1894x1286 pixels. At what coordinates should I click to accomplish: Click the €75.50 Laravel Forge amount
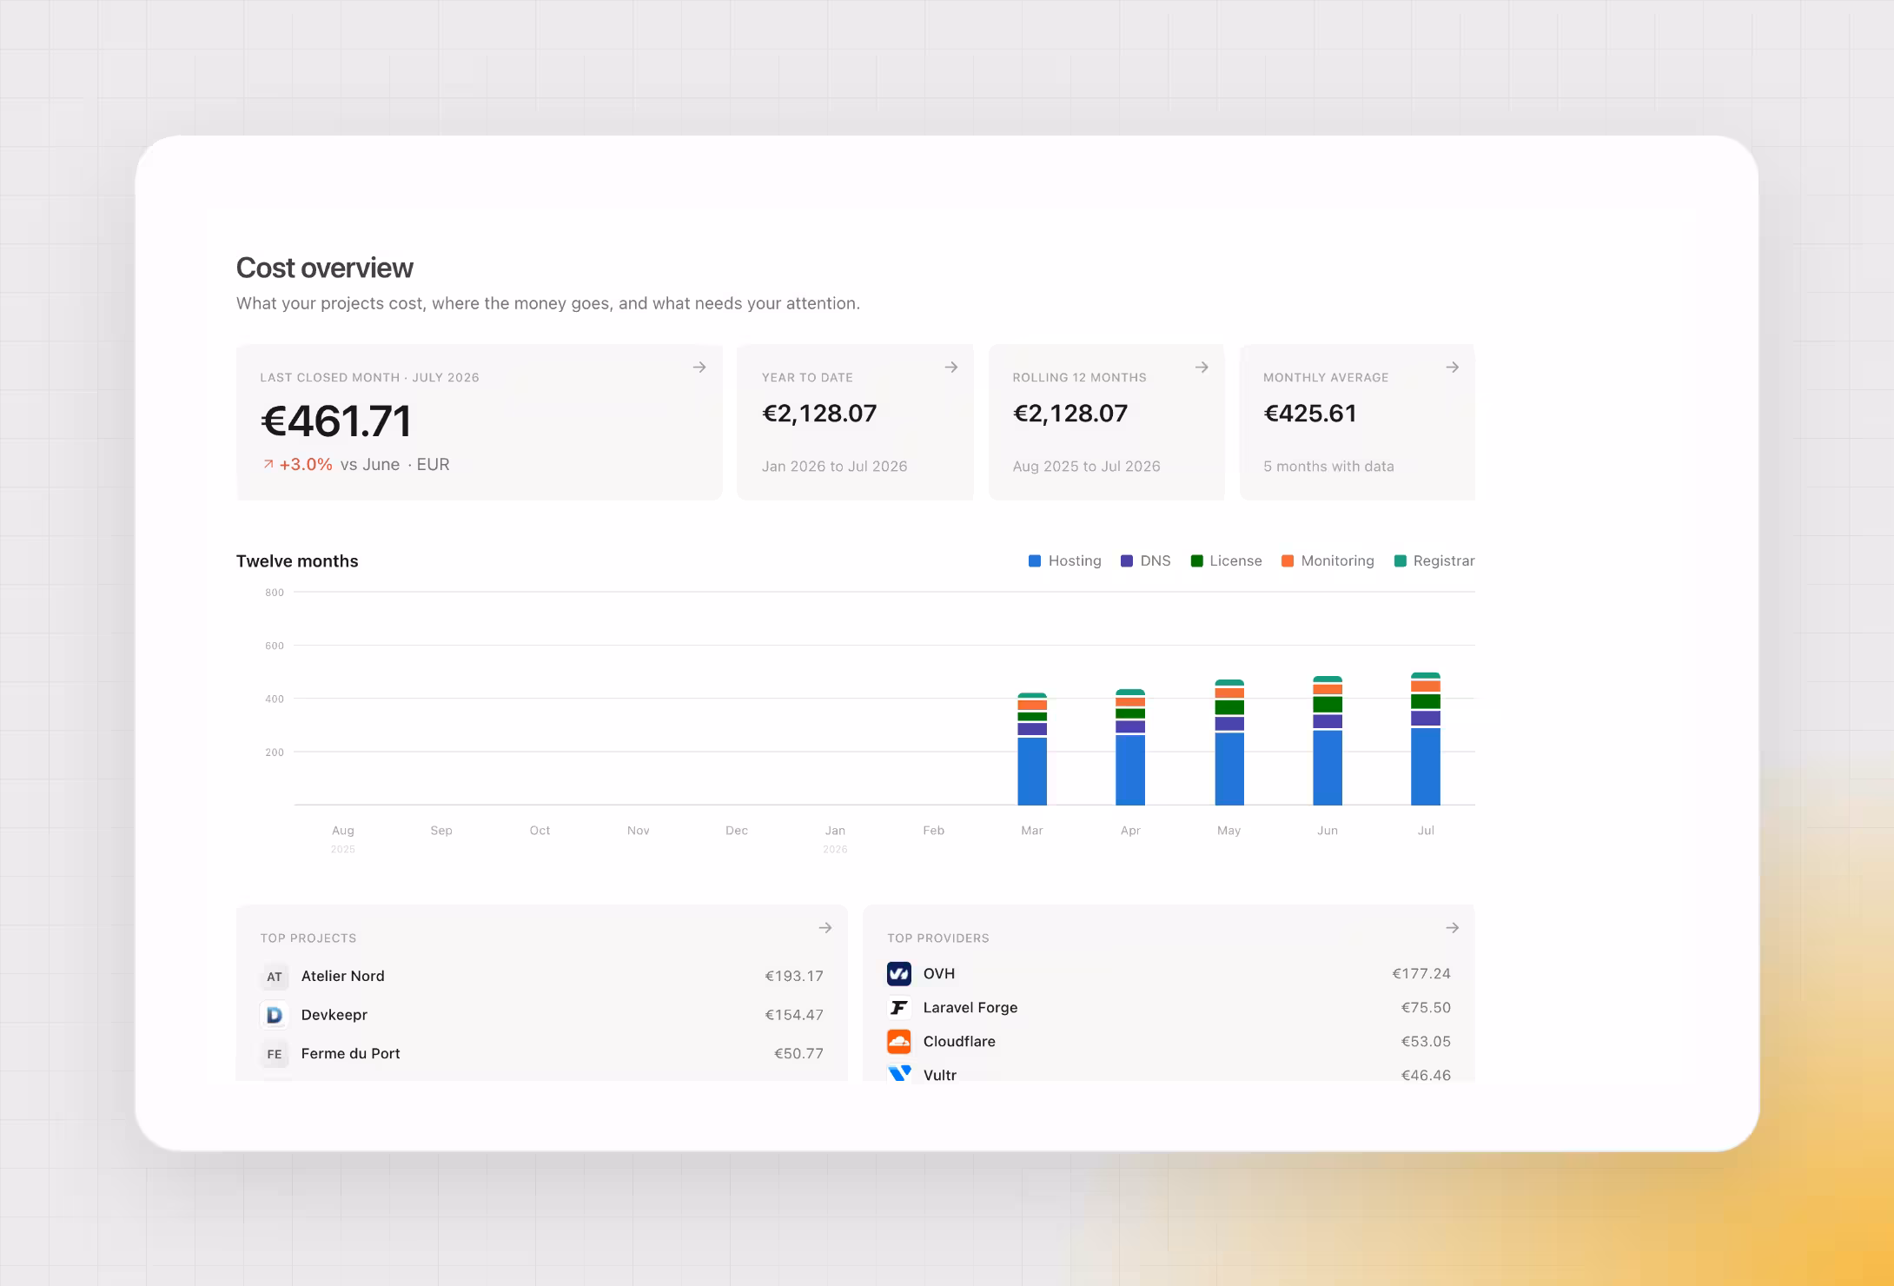pyautogui.click(x=1426, y=1007)
